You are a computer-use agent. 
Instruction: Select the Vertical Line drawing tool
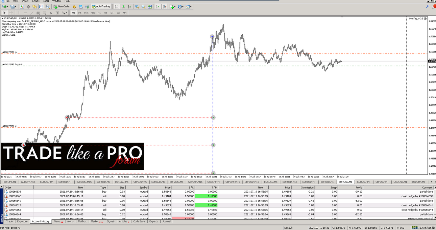coord(19,13)
